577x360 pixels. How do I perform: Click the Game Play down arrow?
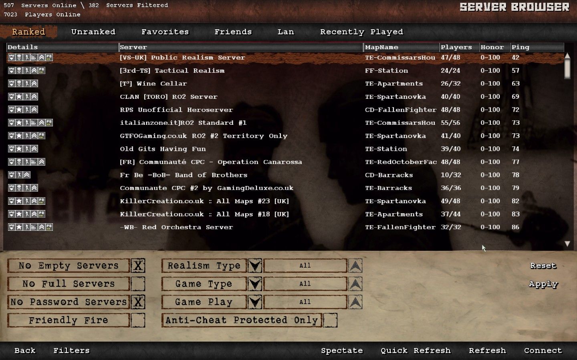[255, 302]
